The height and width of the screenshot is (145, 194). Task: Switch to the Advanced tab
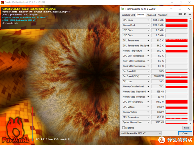pos(151,15)
